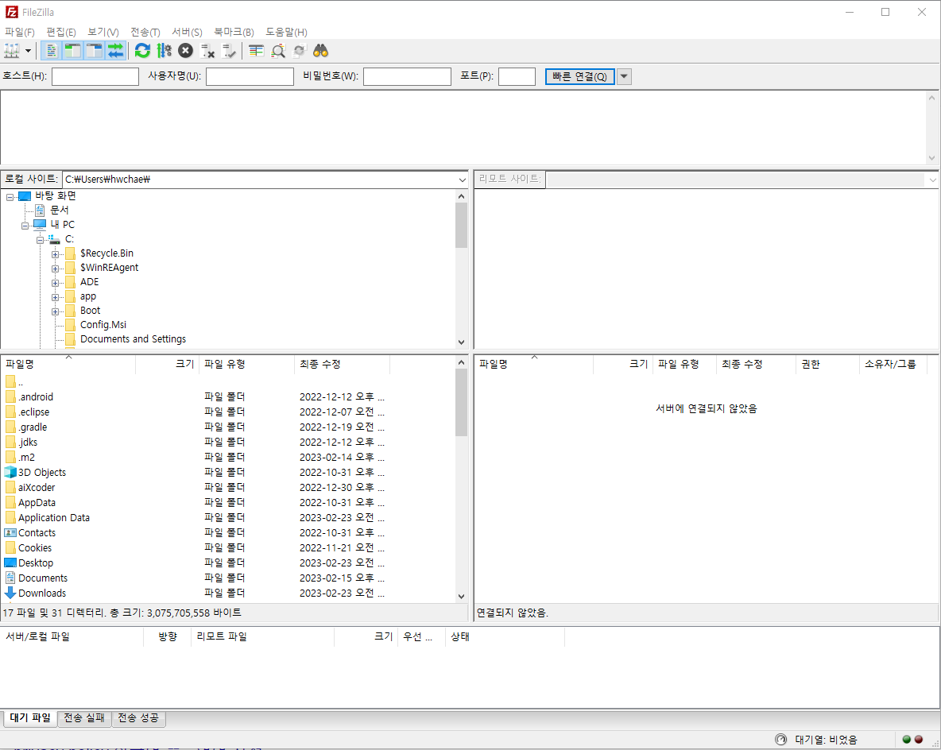The width and height of the screenshot is (941, 750).
Task: Expand the $Recycle.Bin folder in the tree
Action: 54,253
